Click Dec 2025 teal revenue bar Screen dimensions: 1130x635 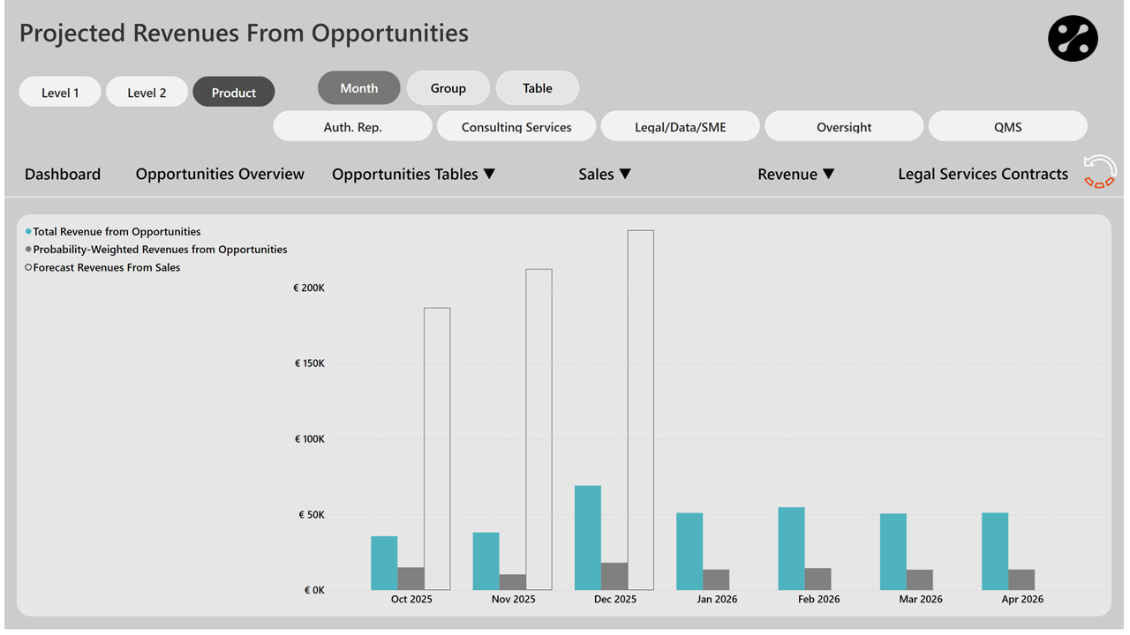[x=588, y=538]
